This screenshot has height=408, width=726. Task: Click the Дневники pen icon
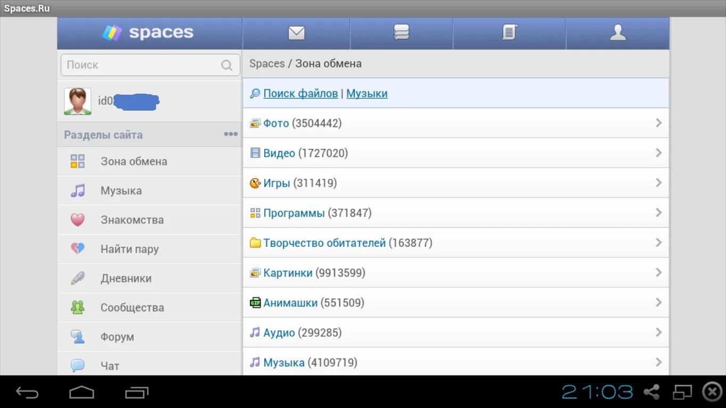[78, 278]
